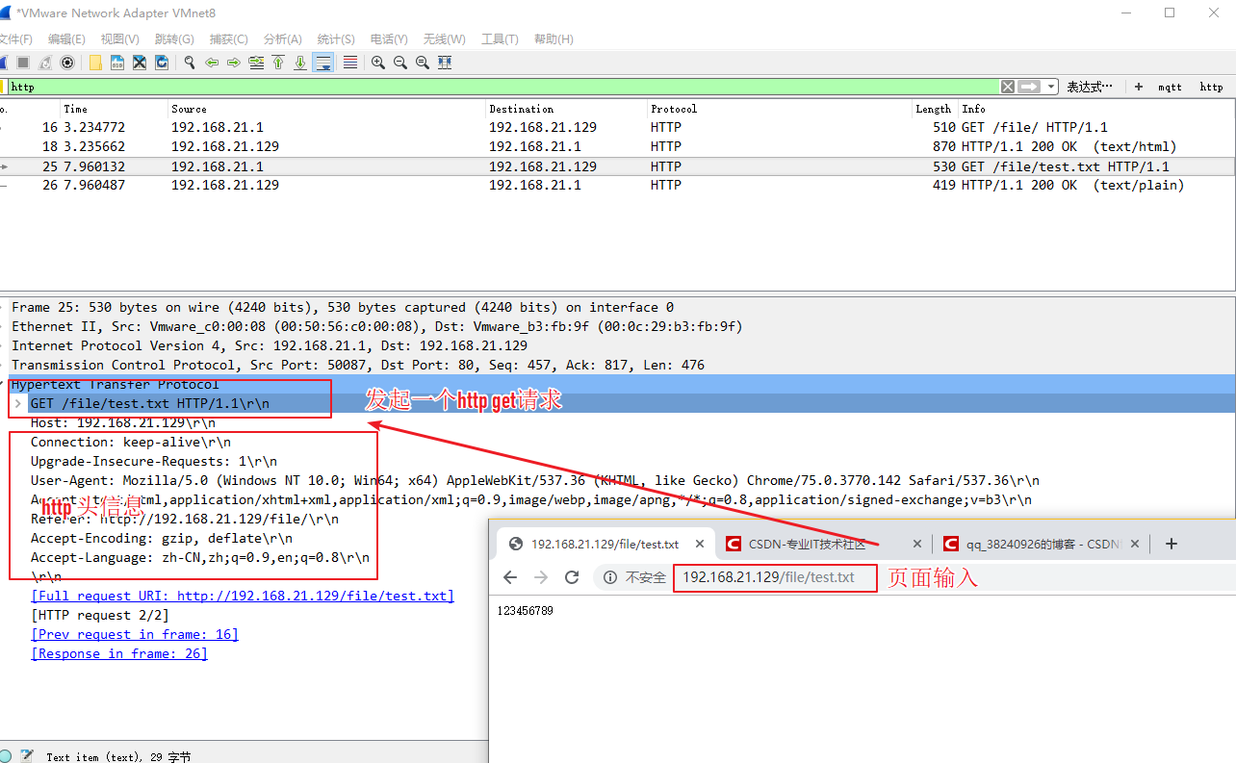Open a new Chrome tab
This screenshot has width=1236, height=763.
[1171, 544]
